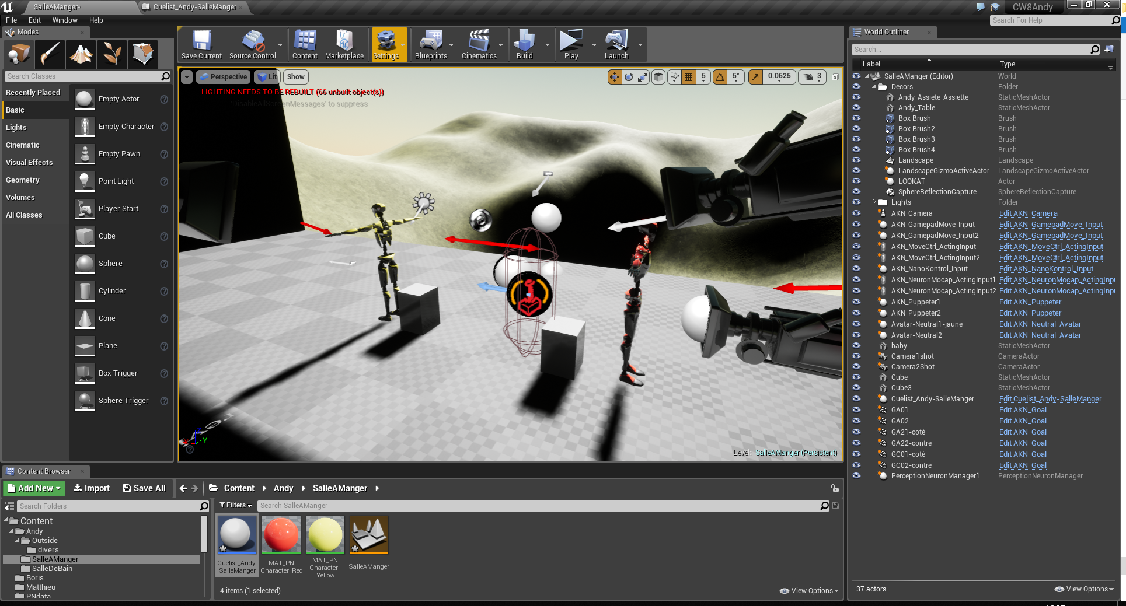Open Content Browser View Options dropdown
The width and height of the screenshot is (1126, 606).
tap(809, 591)
